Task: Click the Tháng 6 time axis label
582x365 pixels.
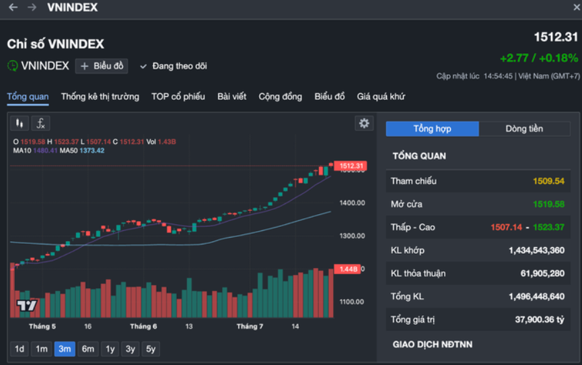Action: (x=143, y=327)
